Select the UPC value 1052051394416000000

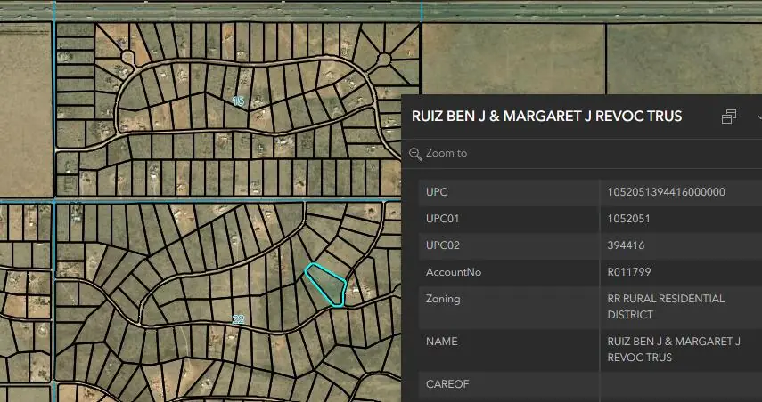click(x=667, y=192)
